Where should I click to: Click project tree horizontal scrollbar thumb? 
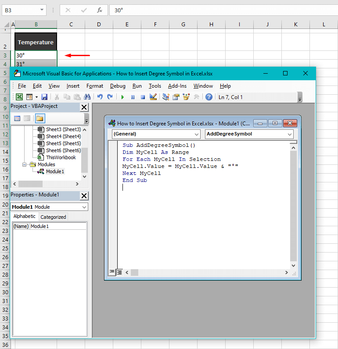click(x=31, y=184)
